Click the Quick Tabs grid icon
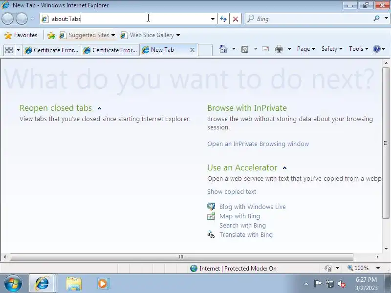Image resolution: width=391 pixels, height=293 pixels. click(9, 50)
